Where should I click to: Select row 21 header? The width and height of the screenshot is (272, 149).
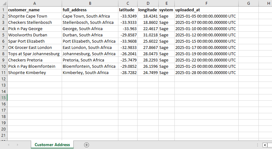click(4, 135)
